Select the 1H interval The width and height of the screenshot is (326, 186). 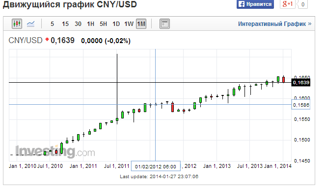tap(90, 24)
